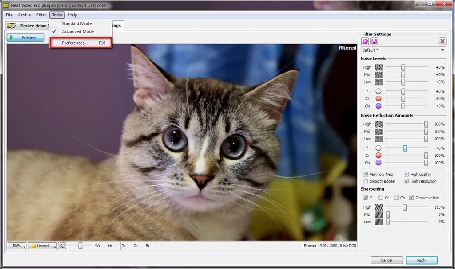Click the cat preview image

(x=182, y=142)
